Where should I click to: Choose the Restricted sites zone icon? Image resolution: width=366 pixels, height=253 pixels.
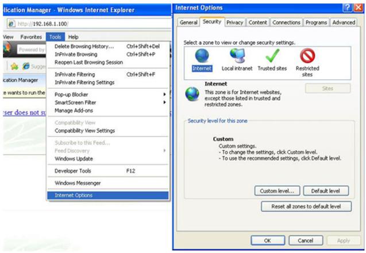[307, 56]
